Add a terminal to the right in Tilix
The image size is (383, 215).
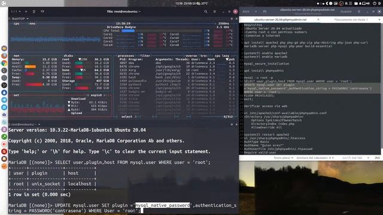click(x=34, y=11)
